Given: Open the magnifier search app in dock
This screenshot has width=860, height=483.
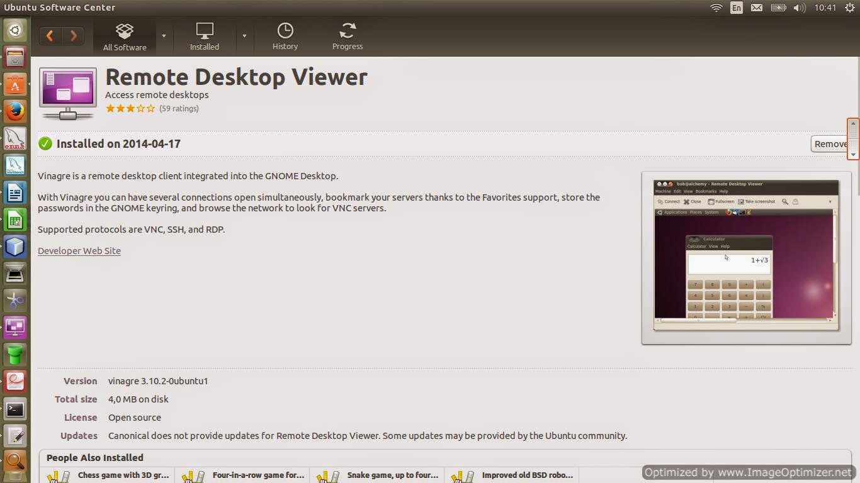Looking at the screenshot, I should (15, 462).
